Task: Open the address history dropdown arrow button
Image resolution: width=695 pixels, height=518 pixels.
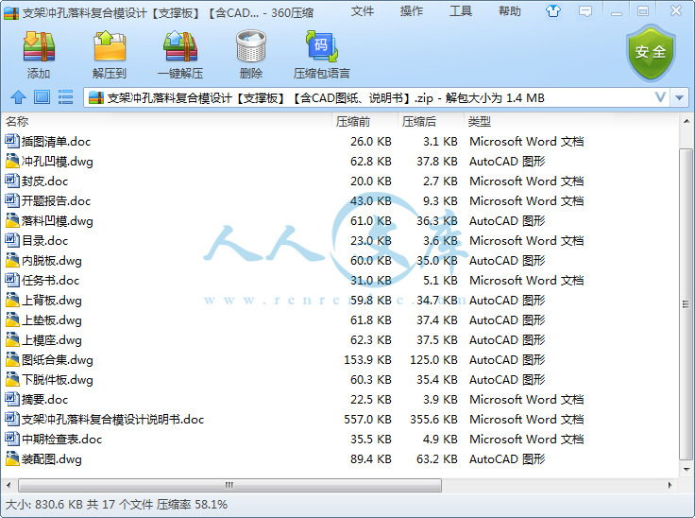Action: click(680, 97)
